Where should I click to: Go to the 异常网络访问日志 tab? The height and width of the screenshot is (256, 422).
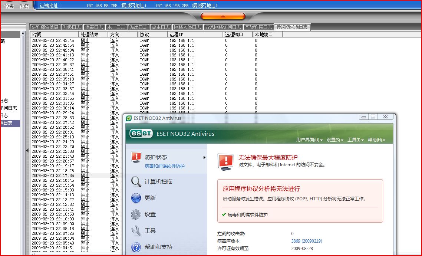tap(223, 27)
